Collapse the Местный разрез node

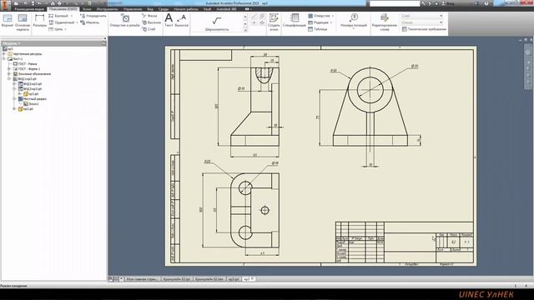tap(15, 98)
